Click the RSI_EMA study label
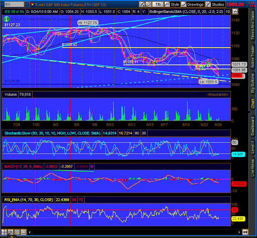The image size is (257, 238). (29, 200)
